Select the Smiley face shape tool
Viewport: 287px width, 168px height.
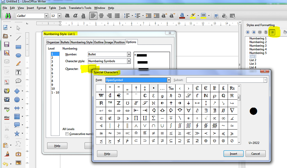tap(17, 99)
